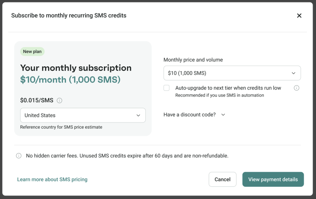
Task: Click the chevron arrow in the United States field
Action: [138, 116]
